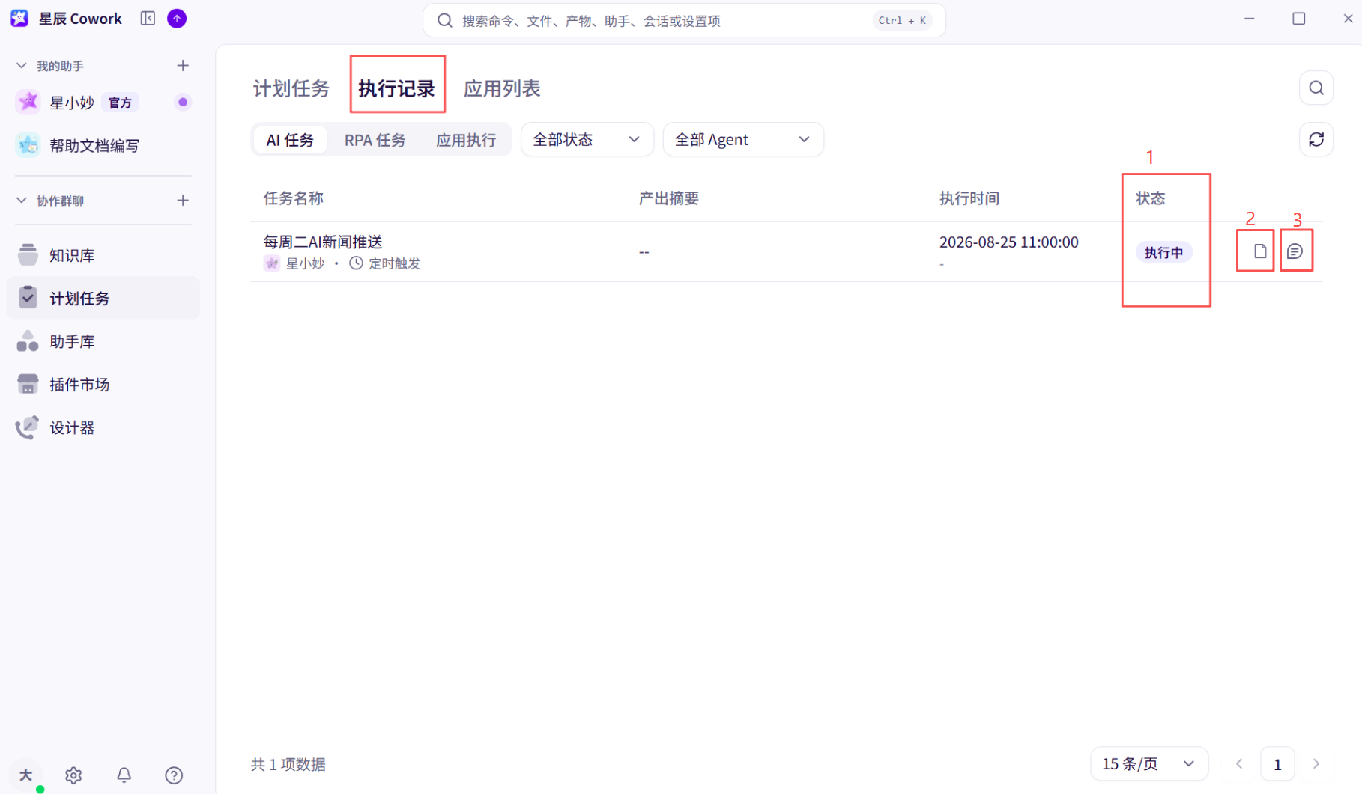
Task: Select the RPA 任务 filter
Action: (x=375, y=140)
